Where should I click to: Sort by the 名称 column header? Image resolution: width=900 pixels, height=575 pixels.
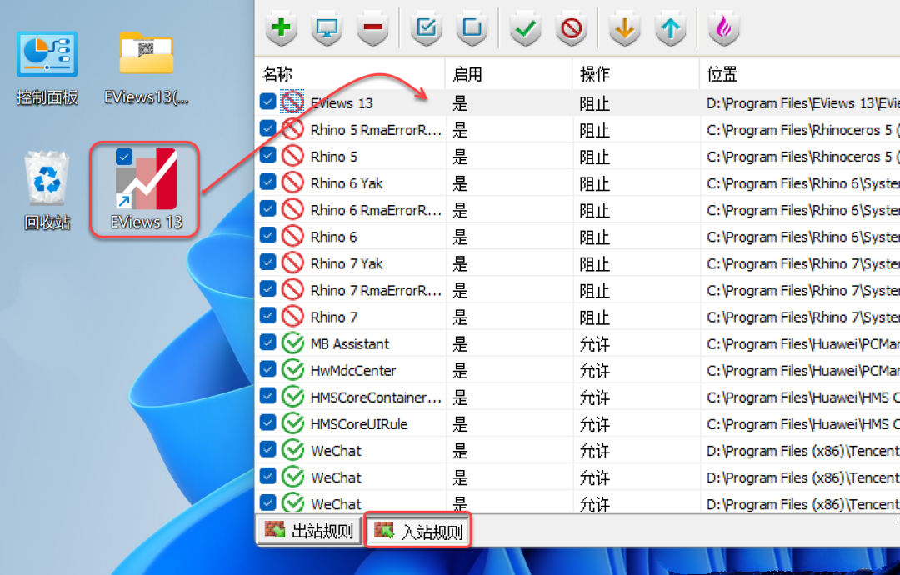click(x=350, y=74)
